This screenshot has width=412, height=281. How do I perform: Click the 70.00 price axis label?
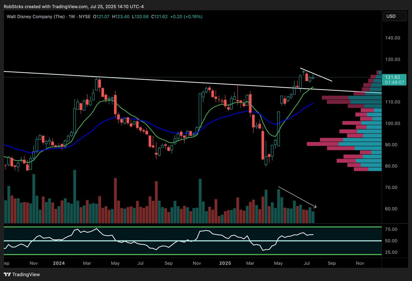(x=392, y=188)
